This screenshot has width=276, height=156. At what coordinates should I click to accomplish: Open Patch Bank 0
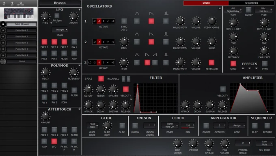pos(22,30)
